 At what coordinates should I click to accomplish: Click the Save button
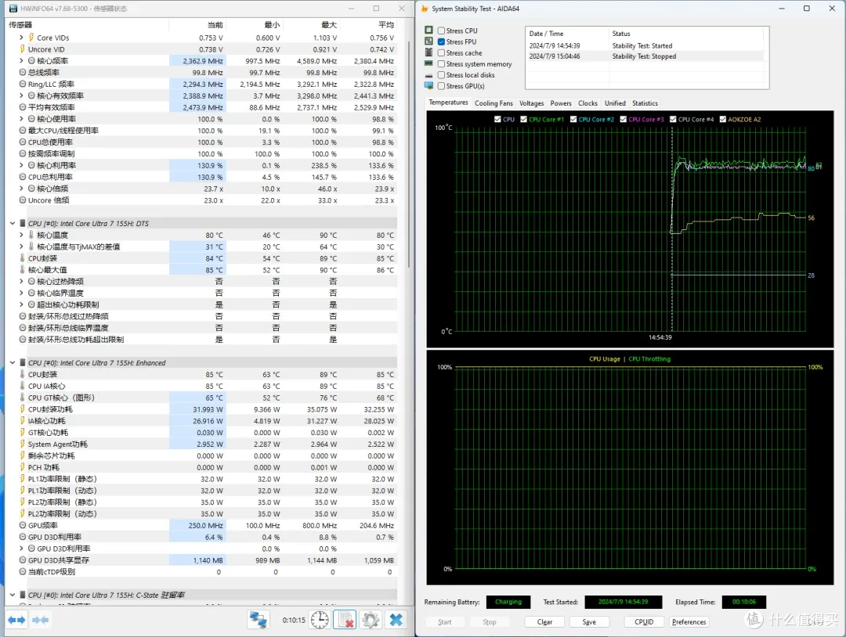[x=589, y=621]
